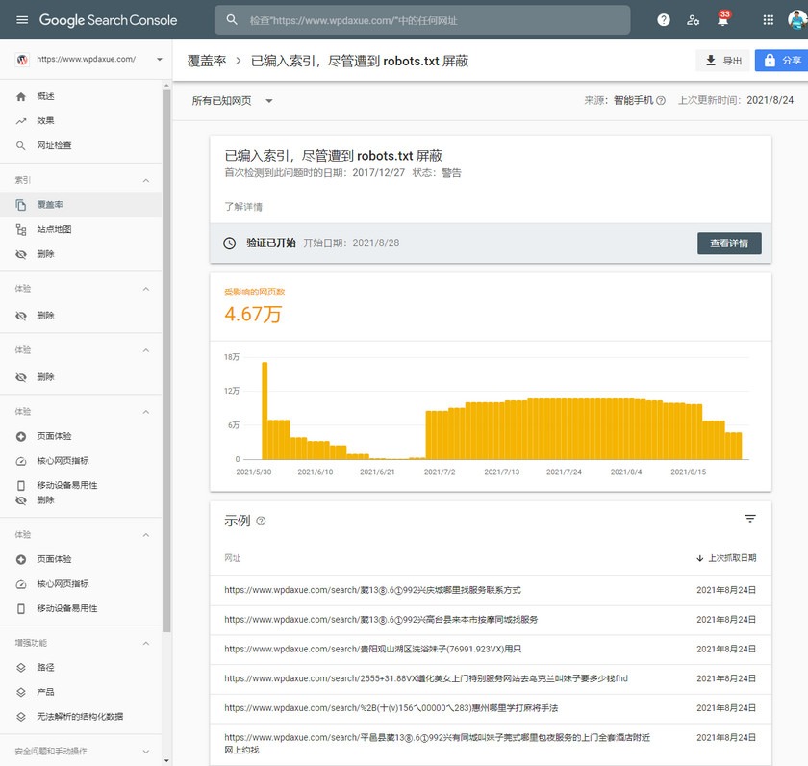
Task: Open the hamburger navigation menu
Action: tap(22, 20)
